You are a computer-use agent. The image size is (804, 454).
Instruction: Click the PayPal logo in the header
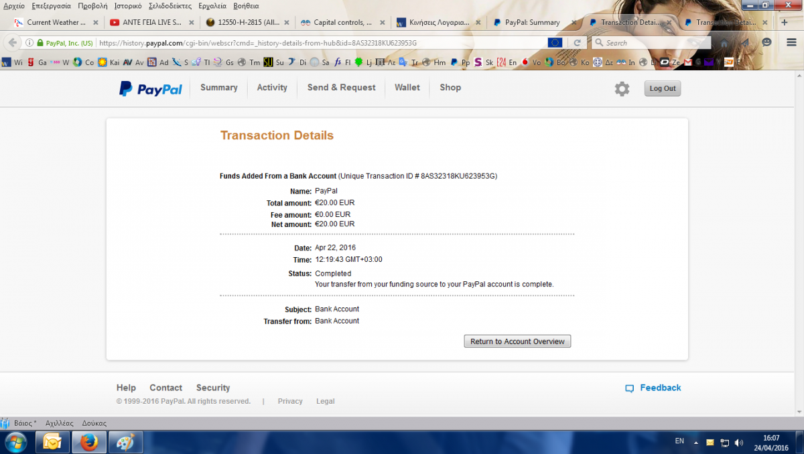pyautogui.click(x=151, y=88)
